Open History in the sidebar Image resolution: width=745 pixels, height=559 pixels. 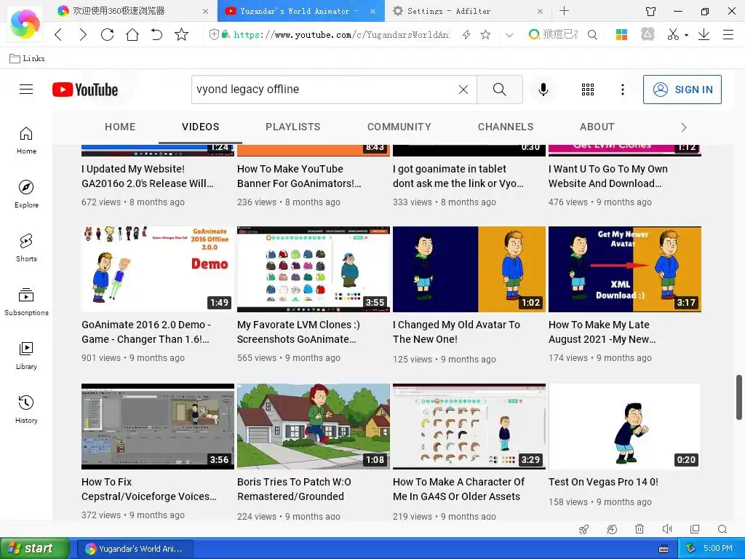pos(26,410)
